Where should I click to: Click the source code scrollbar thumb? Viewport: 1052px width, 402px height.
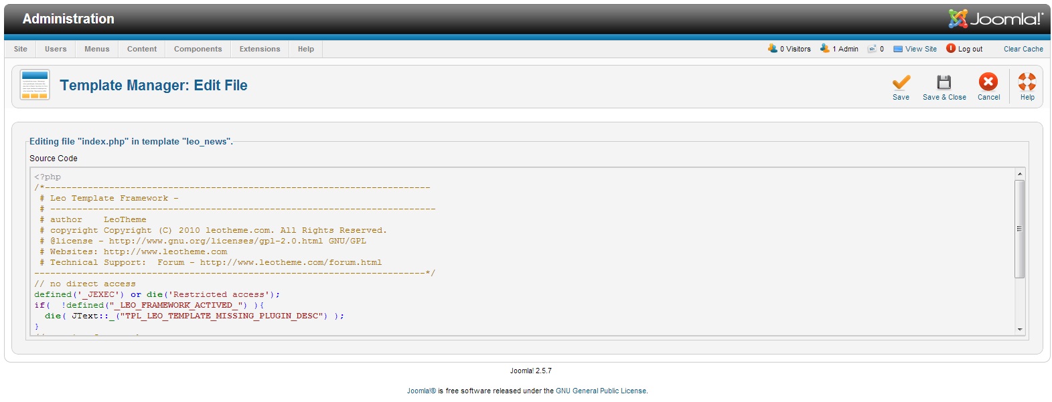[1020, 229]
